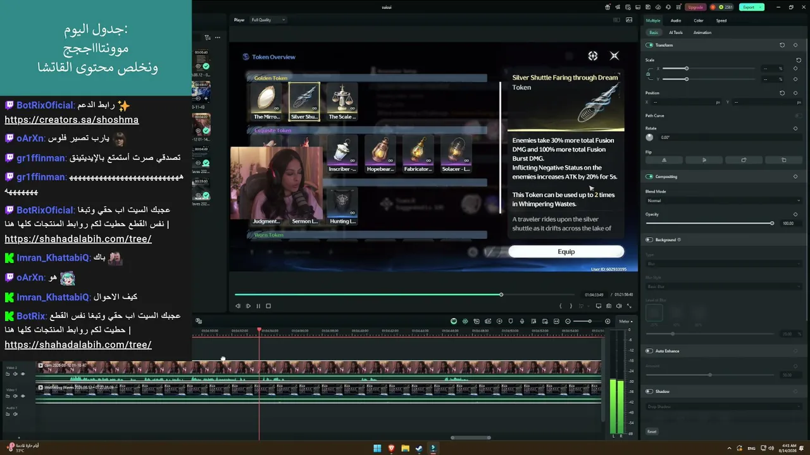Viewport: 810px width, 455px height.
Task: Toggle the Transform switch
Action: coord(649,45)
